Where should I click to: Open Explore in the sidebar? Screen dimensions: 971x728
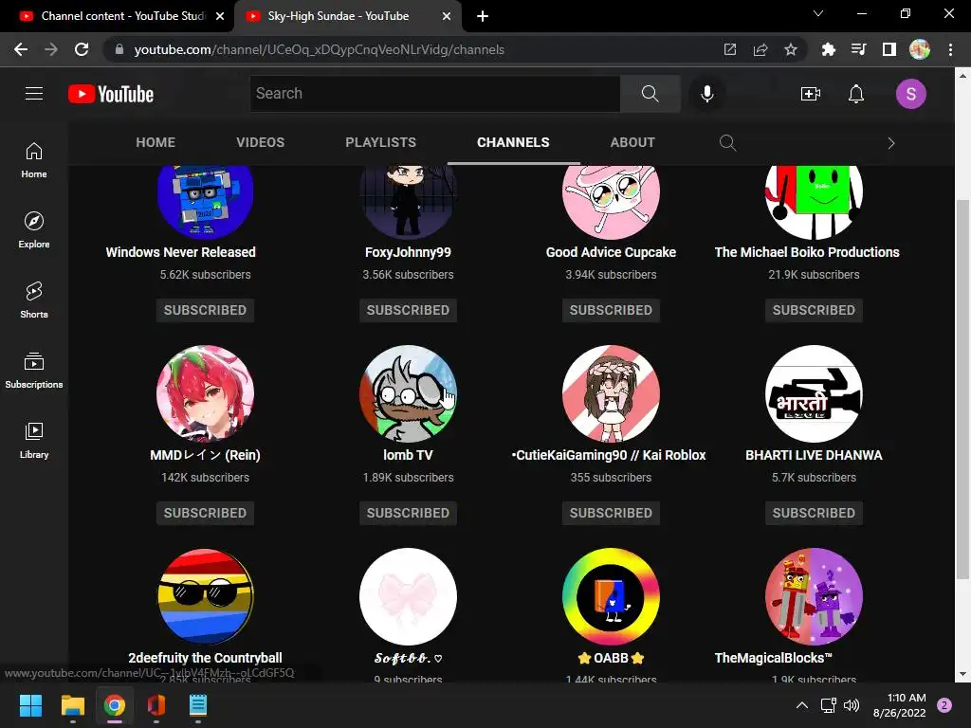34,230
